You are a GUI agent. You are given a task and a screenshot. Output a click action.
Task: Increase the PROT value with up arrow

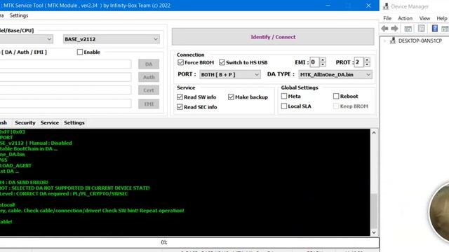367,60
